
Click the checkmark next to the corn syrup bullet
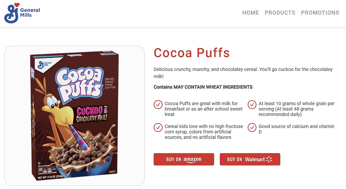point(158,128)
